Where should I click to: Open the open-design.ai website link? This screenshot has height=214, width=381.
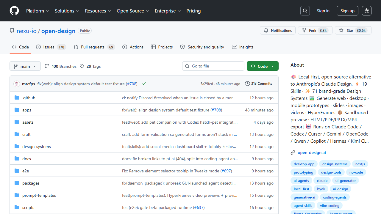[312, 152]
